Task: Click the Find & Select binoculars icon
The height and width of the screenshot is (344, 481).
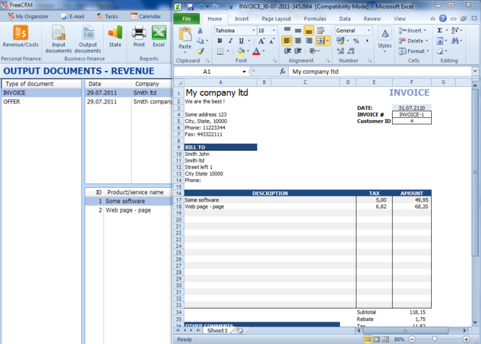Action: (x=455, y=40)
